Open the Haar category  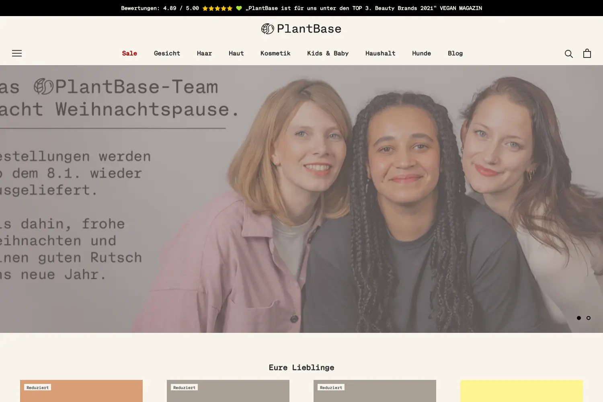(204, 53)
